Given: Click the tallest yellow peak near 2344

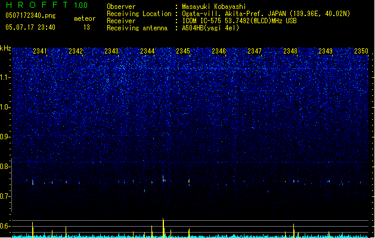Looking at the screenshot, I should pyautogui.click(x=163, y=228).
